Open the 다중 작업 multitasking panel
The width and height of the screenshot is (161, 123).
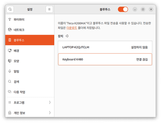pos(30,92)
